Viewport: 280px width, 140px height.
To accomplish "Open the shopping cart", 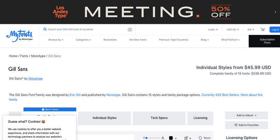I will [x=262, y=30].
